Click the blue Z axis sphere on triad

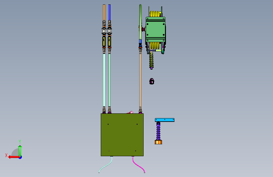[20, 157]
